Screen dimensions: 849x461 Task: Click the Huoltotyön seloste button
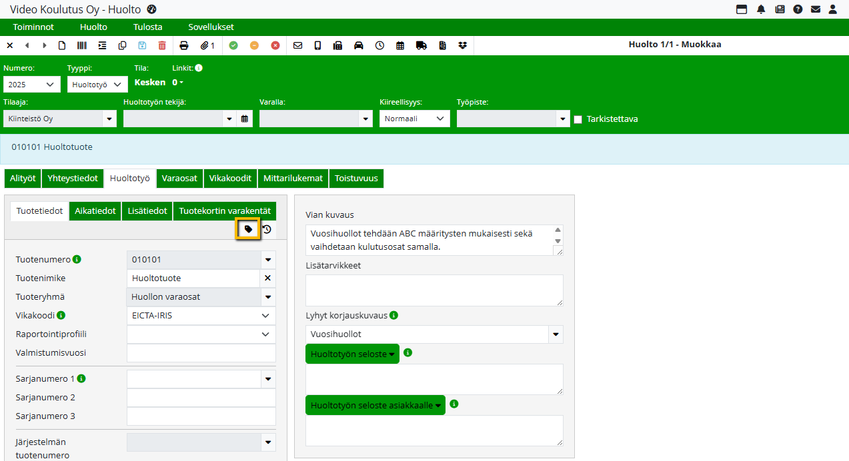[x=352, y=354]
